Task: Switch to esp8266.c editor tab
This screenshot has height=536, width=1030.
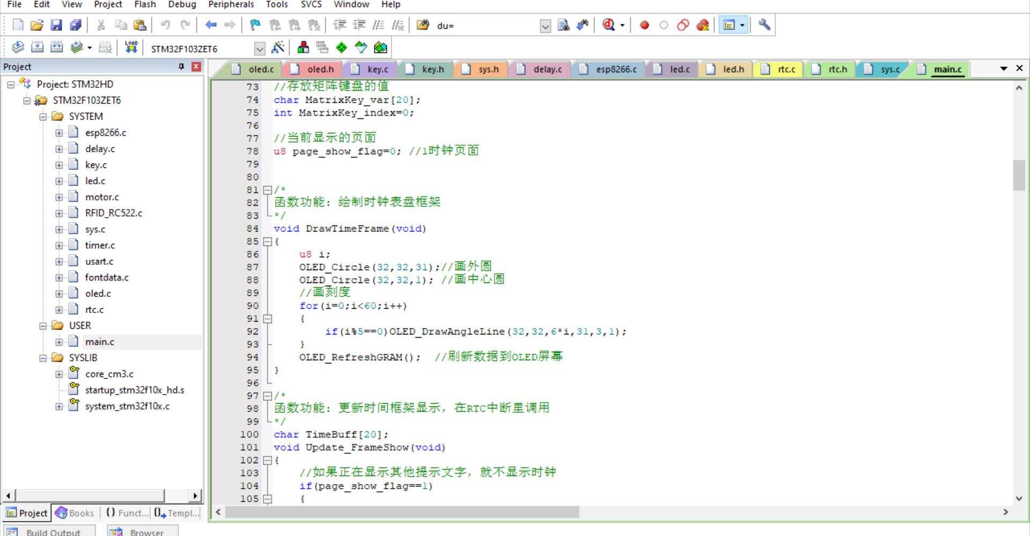Action: pyautogui.click(x=609, y=69)
